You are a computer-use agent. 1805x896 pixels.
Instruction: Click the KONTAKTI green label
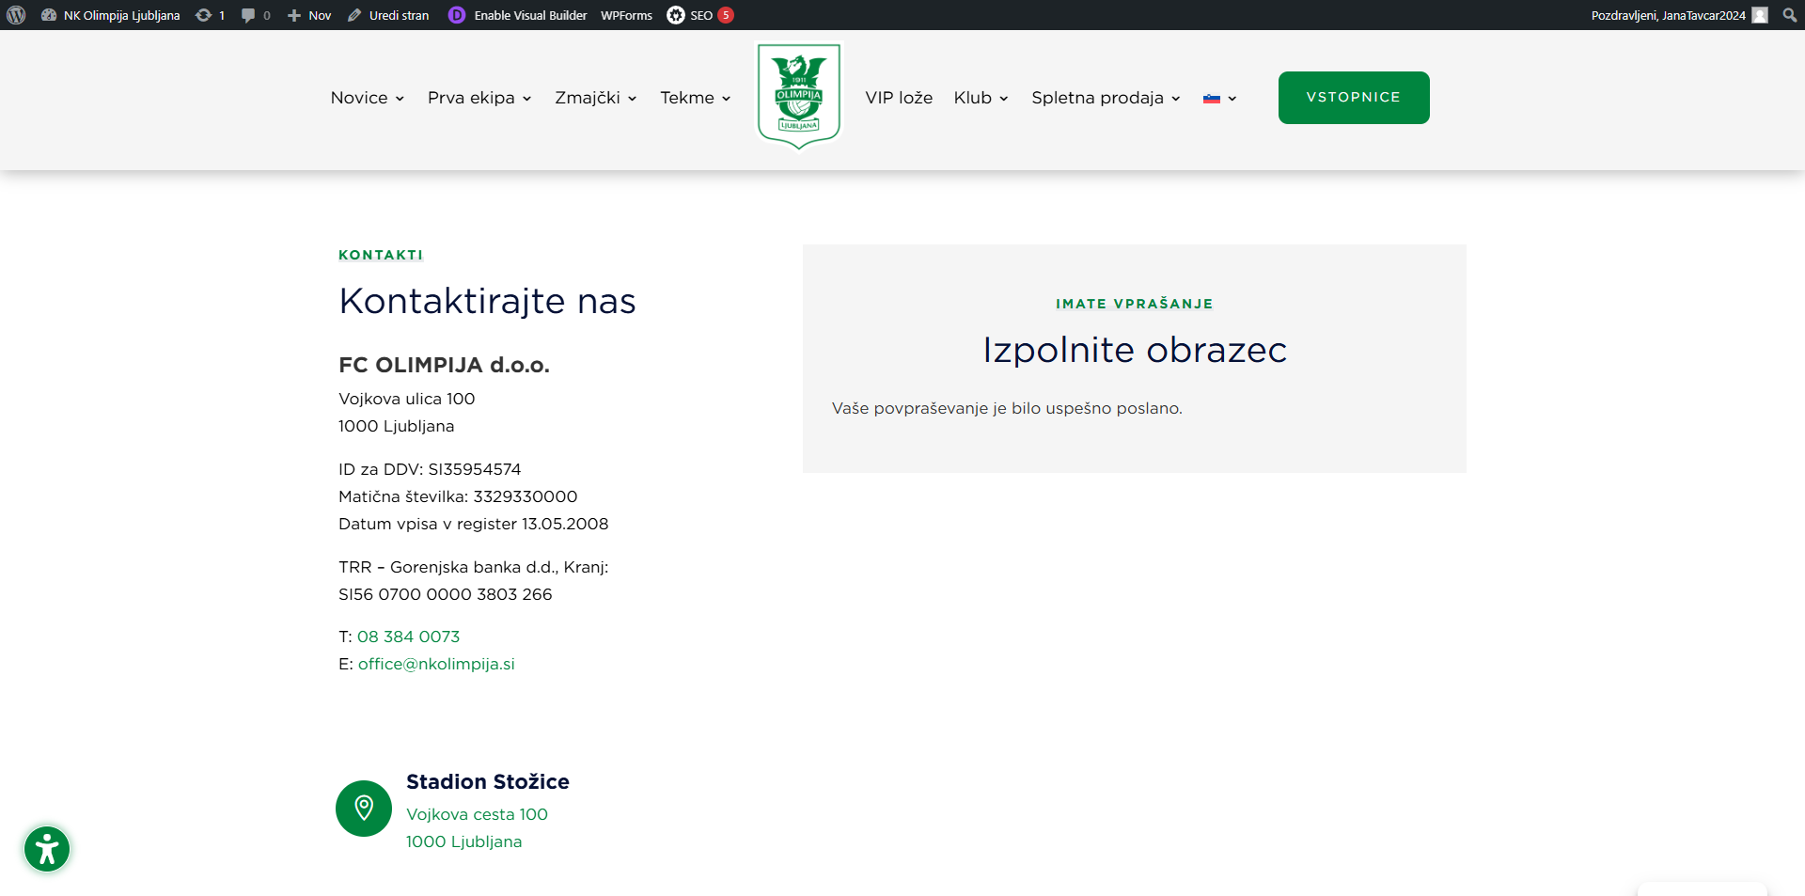tap(381, 255)
